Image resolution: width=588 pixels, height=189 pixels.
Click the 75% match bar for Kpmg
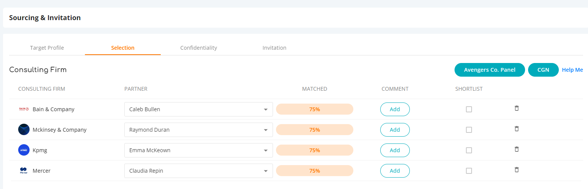(315, 150)
